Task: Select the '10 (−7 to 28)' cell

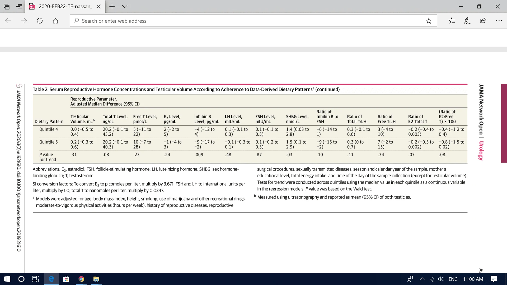Action: [142, 144]
